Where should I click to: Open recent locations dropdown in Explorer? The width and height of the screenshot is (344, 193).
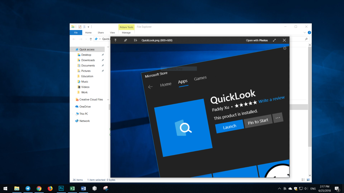pos(86,39)
